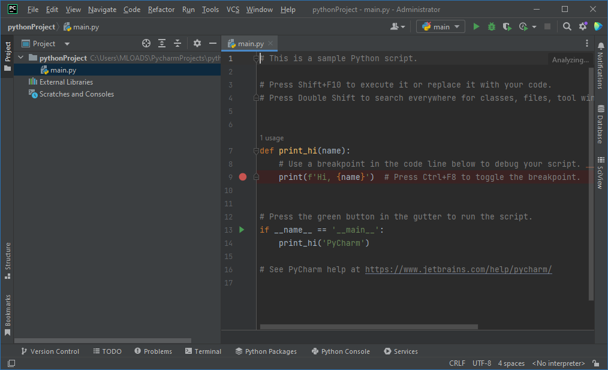This screenshot has width=608, height=370.
Task: Toggle the Project side tool window button
Action: click(x=8, y=56)
